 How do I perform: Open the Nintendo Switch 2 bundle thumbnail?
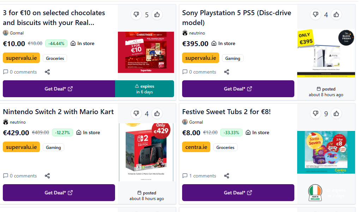click(x=146, y=152)
